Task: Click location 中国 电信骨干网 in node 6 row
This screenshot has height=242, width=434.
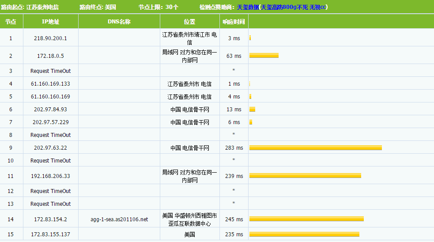Action: pyautogui.click(x=189, y=110)
